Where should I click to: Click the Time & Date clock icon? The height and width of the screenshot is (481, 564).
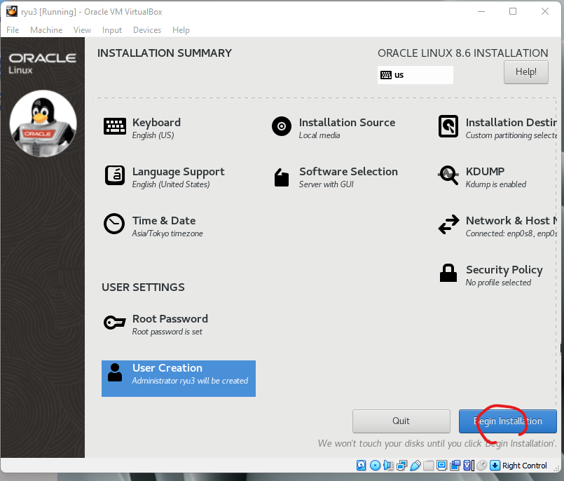[114, 224]
